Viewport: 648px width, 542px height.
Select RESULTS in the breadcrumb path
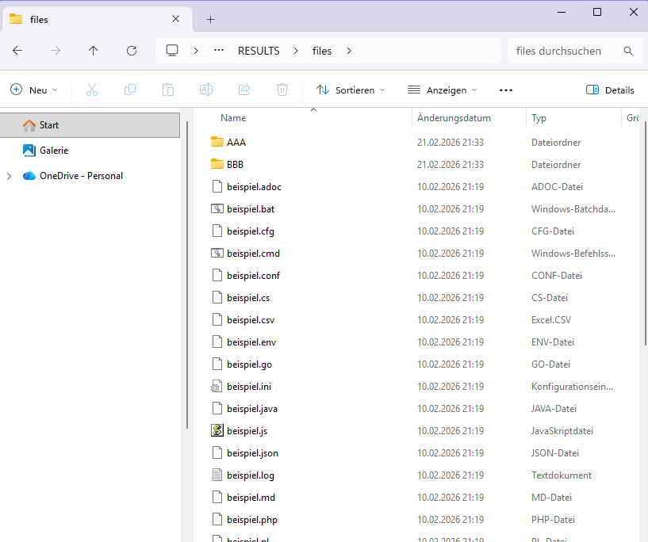pyautogui.click(x=259, y=51)
